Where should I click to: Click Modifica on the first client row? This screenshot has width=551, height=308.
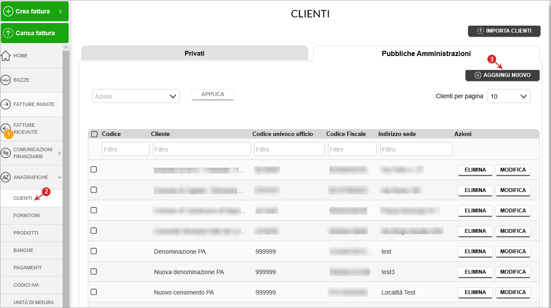tap(513, 170)
